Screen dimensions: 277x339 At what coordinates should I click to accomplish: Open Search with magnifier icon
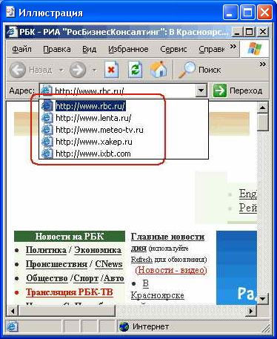coord(187,70)
